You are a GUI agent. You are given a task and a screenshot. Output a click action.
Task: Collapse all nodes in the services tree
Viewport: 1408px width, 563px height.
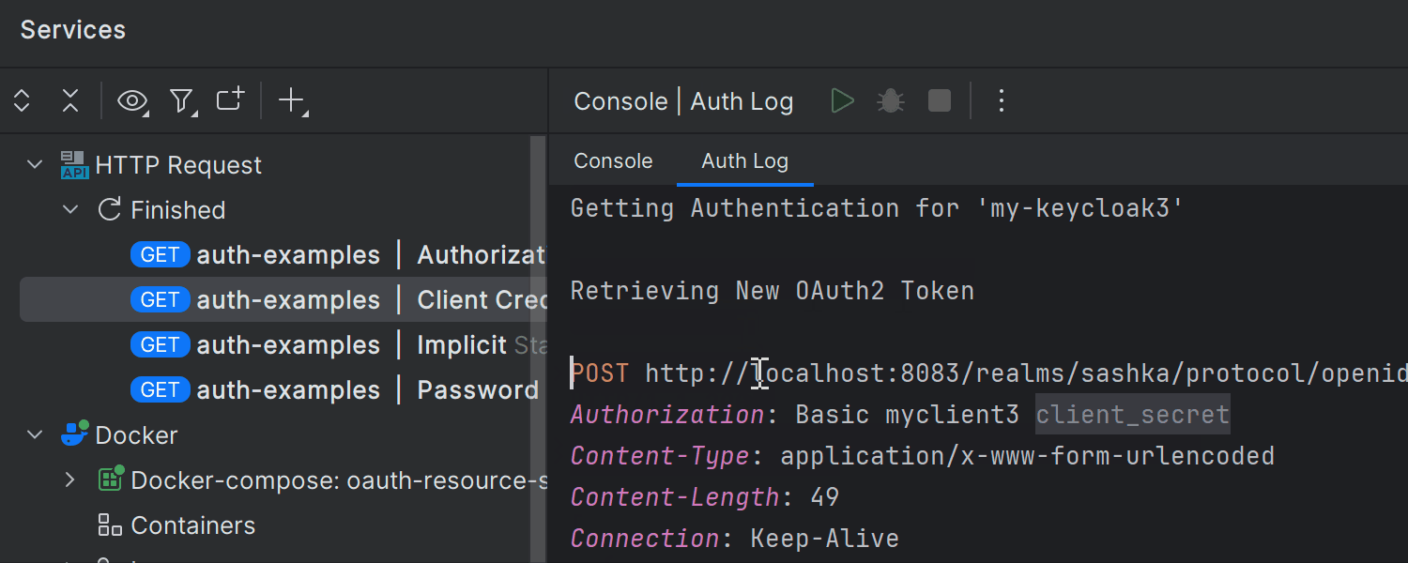click(70, 100)
